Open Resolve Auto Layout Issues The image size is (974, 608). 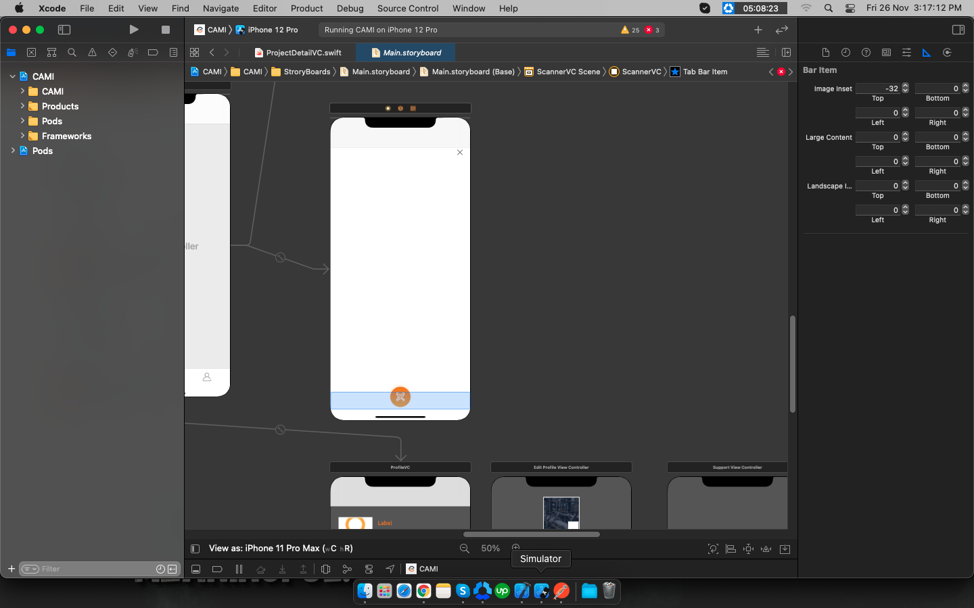click(x=766, y=549)
